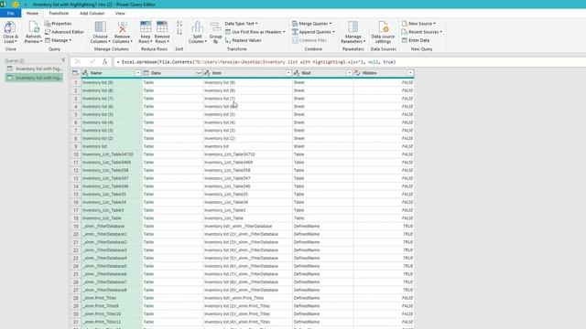This screenshot has height=329, width=586.
Task: Open the Merge Queries dropdown
Action: pyautogui.click(x=311, y=24)
